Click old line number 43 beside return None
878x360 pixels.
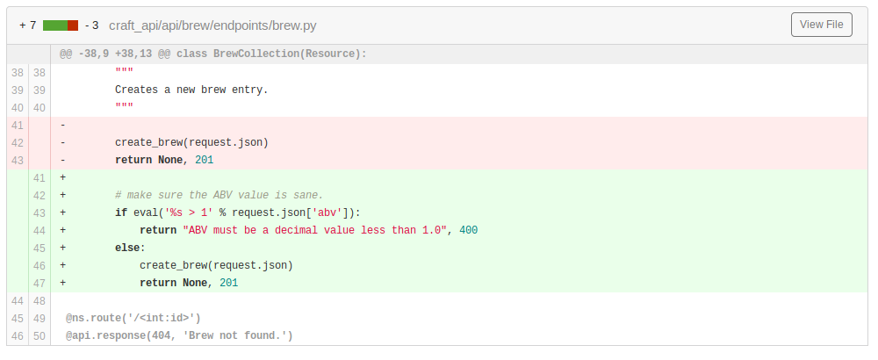[x=18, y=160]
